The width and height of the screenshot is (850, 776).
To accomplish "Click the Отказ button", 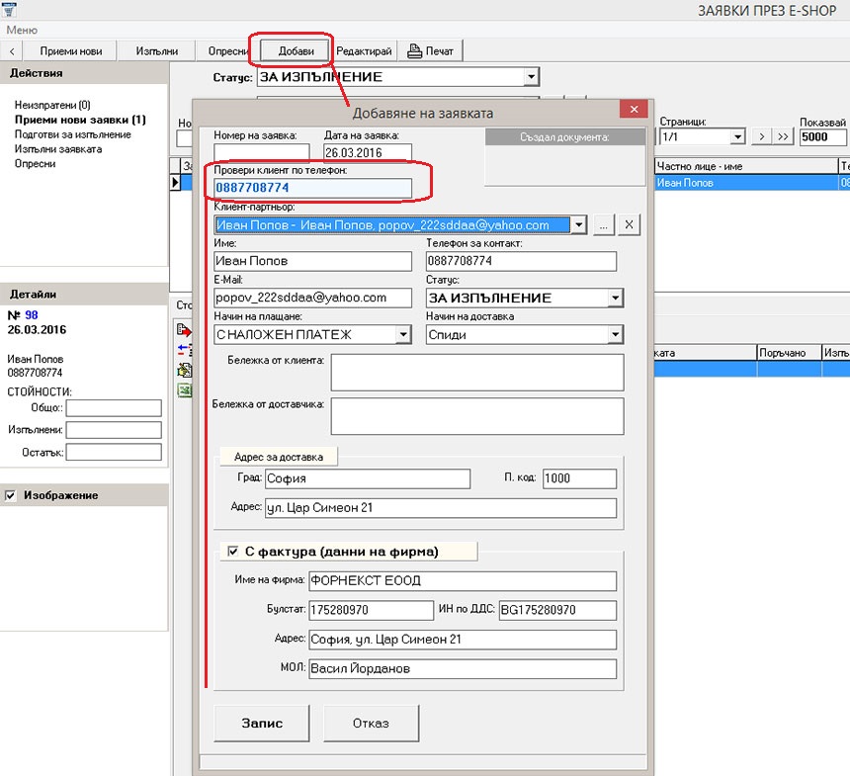I will [x=371, y=723].
